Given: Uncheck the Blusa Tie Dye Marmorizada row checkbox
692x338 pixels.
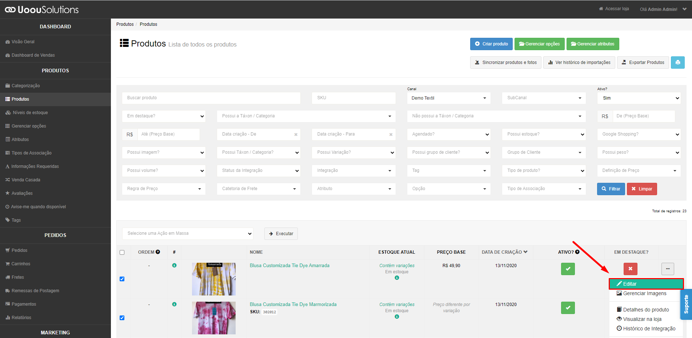Looking at the screenshot, I should tap(122, 318).
